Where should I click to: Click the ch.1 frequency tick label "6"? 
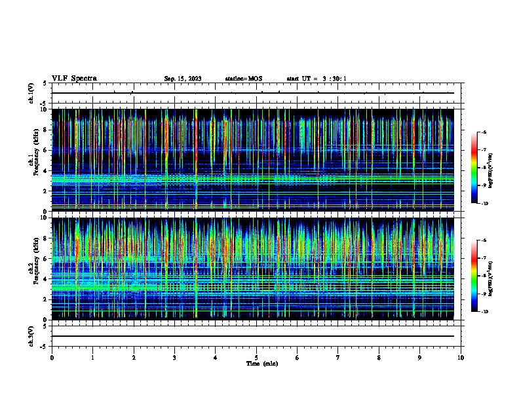[46, 150]
